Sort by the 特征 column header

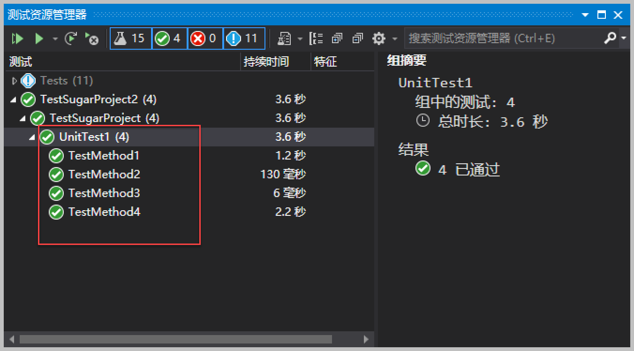click(342, 61)
